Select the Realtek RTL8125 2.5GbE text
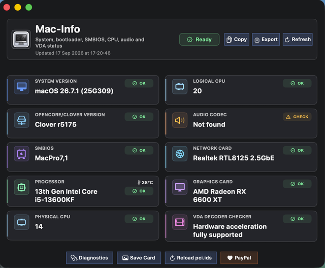This screenshot has width=325, height=268. click(234, 158)
